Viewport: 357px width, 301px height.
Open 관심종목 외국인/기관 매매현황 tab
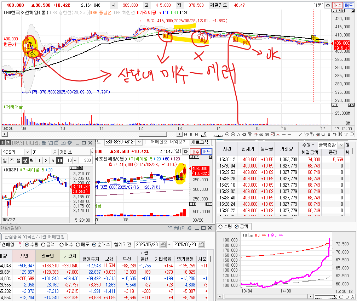[35, 237]
